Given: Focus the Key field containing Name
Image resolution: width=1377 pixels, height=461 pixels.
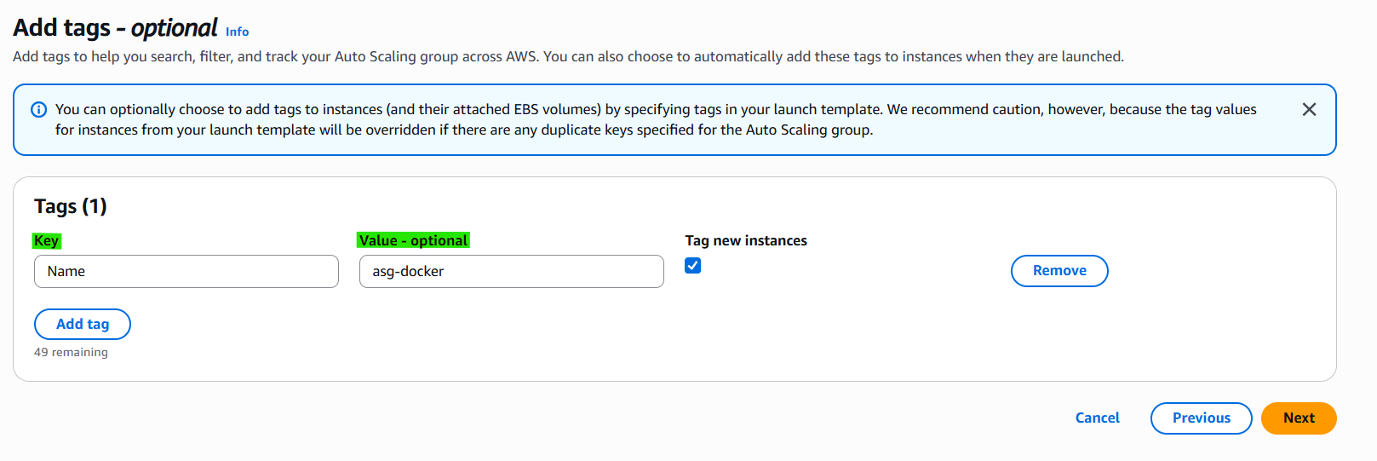Looking at the screenshot, I should [x=186, y=271].
